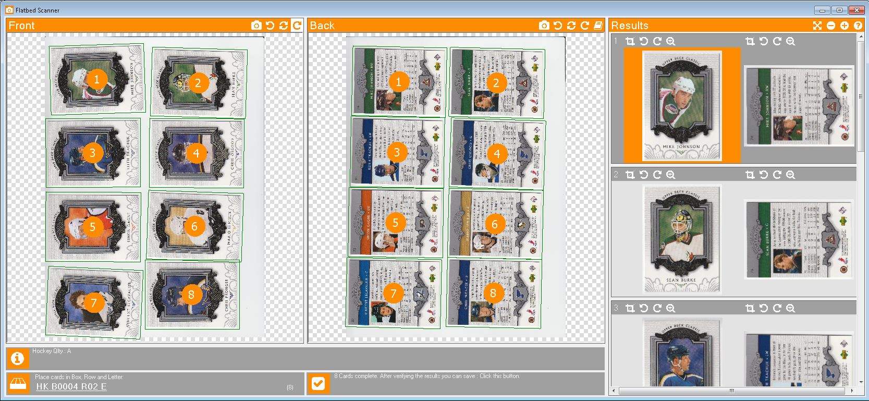Click the Back panel flip/refresh arrows icon
Image resolution: width=869 pixels, height=401 pixels.
point(571,26)
